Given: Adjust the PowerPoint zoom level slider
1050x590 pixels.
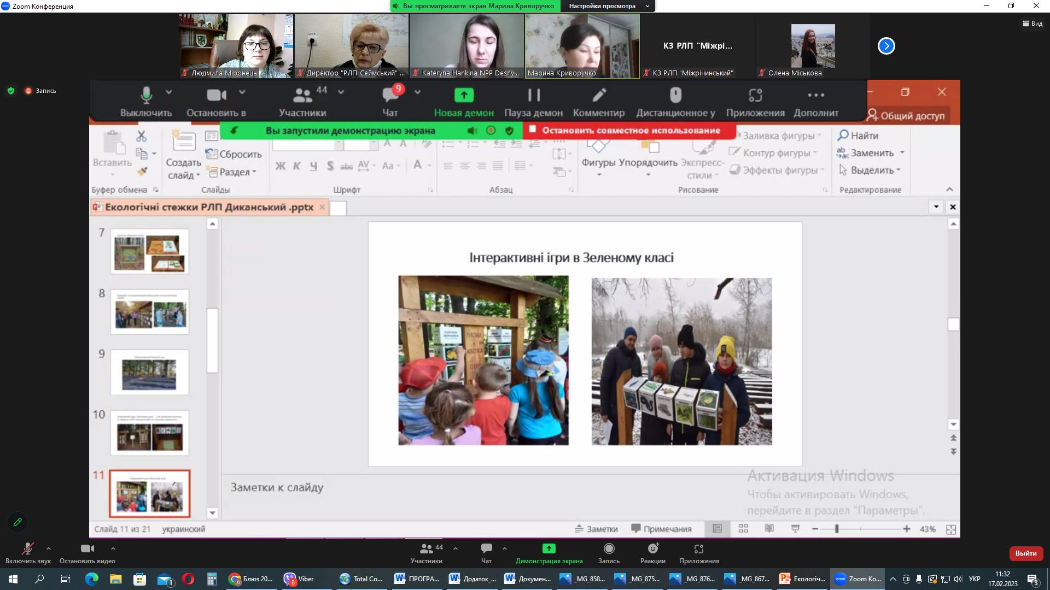Looking at the screenshot, I should pos(837,529).
